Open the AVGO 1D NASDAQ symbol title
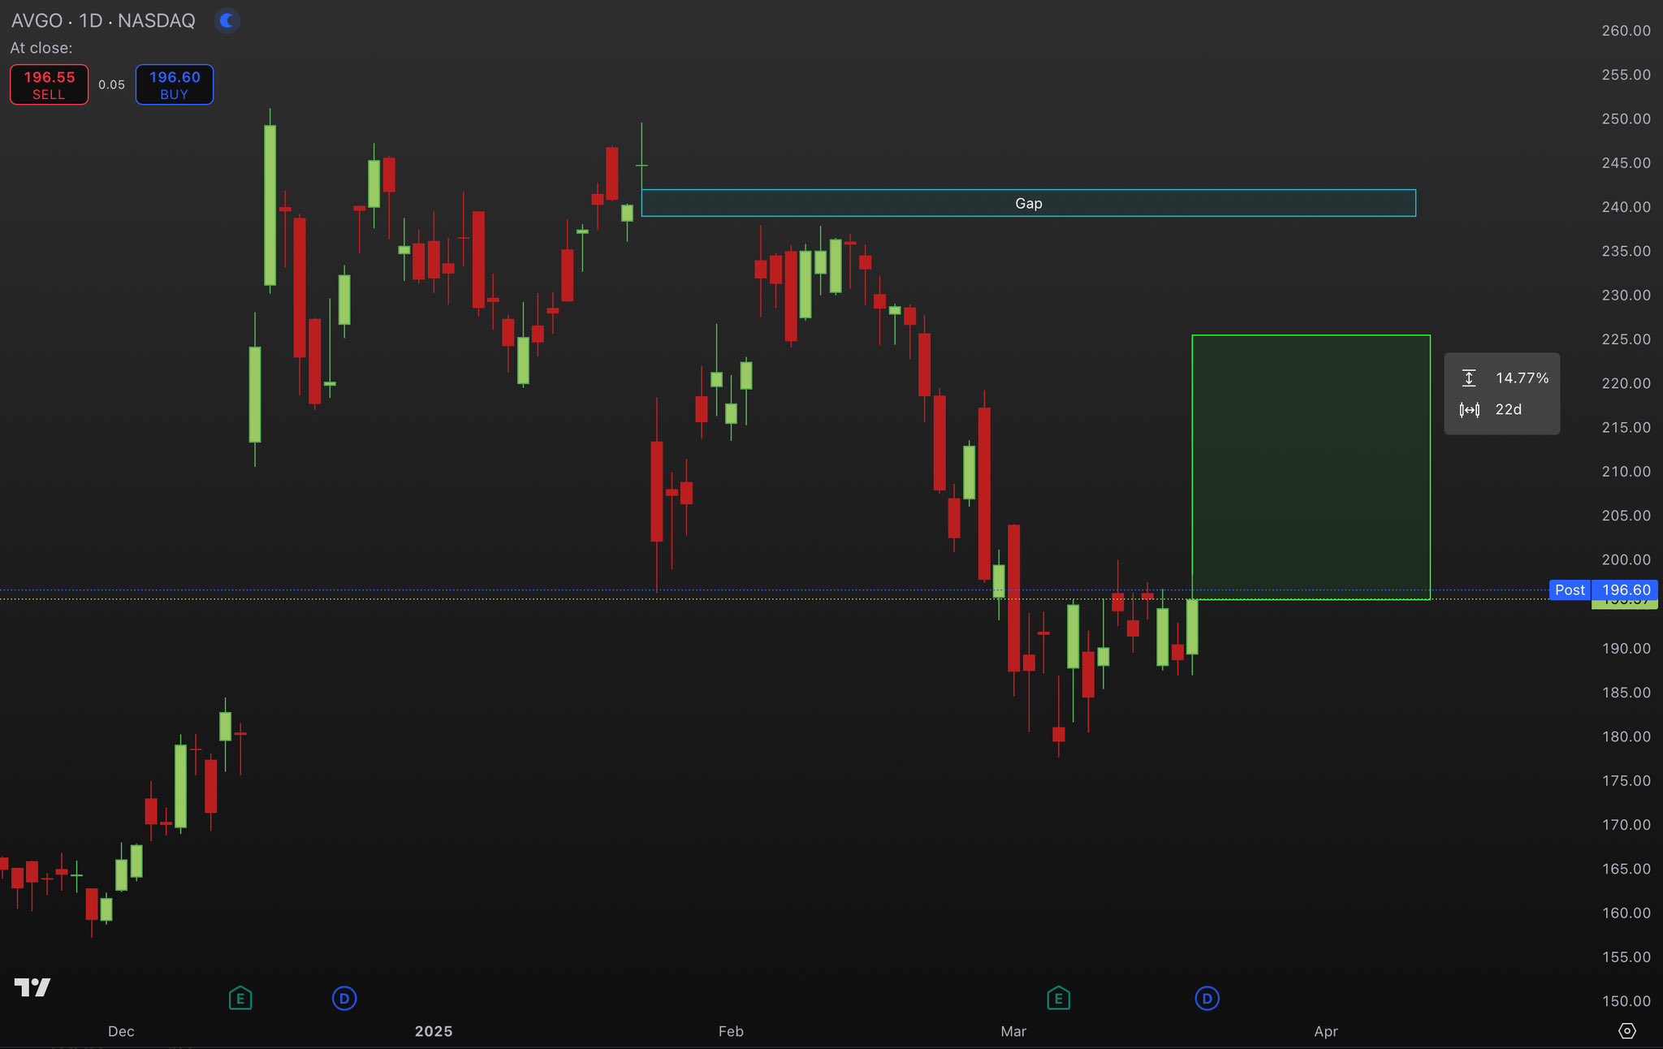 pos(103,20)
